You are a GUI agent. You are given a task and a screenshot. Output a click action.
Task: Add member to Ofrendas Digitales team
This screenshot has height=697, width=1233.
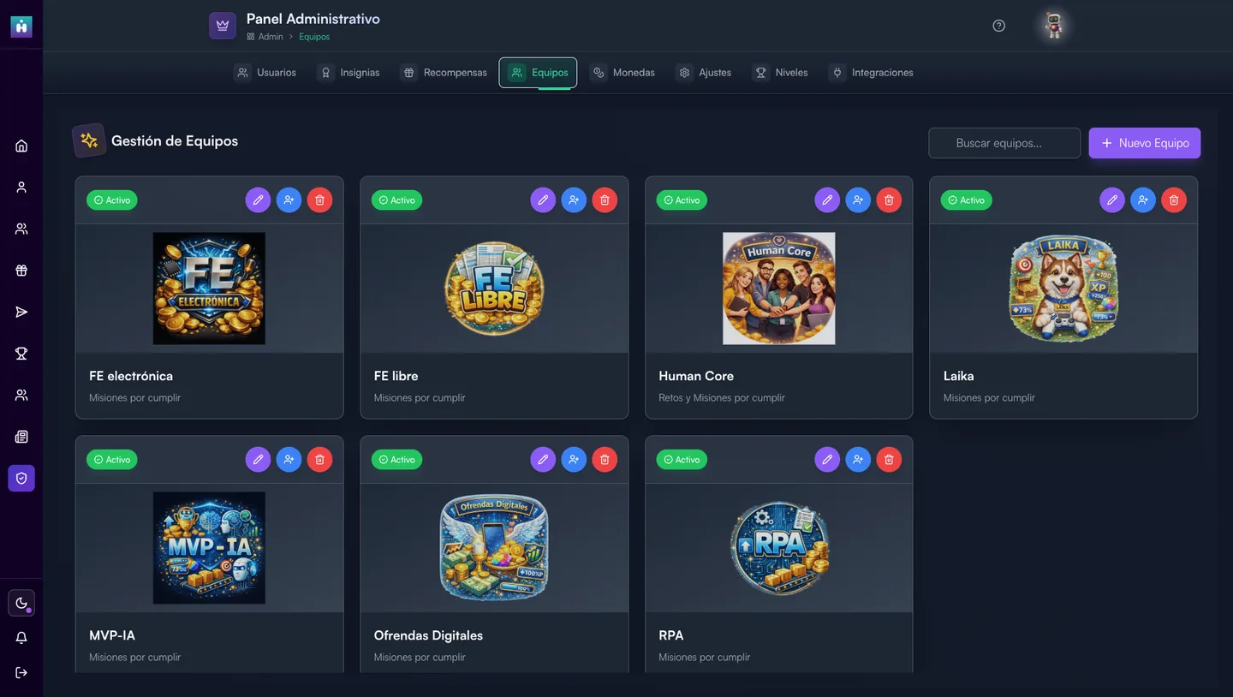pos(574,460)
